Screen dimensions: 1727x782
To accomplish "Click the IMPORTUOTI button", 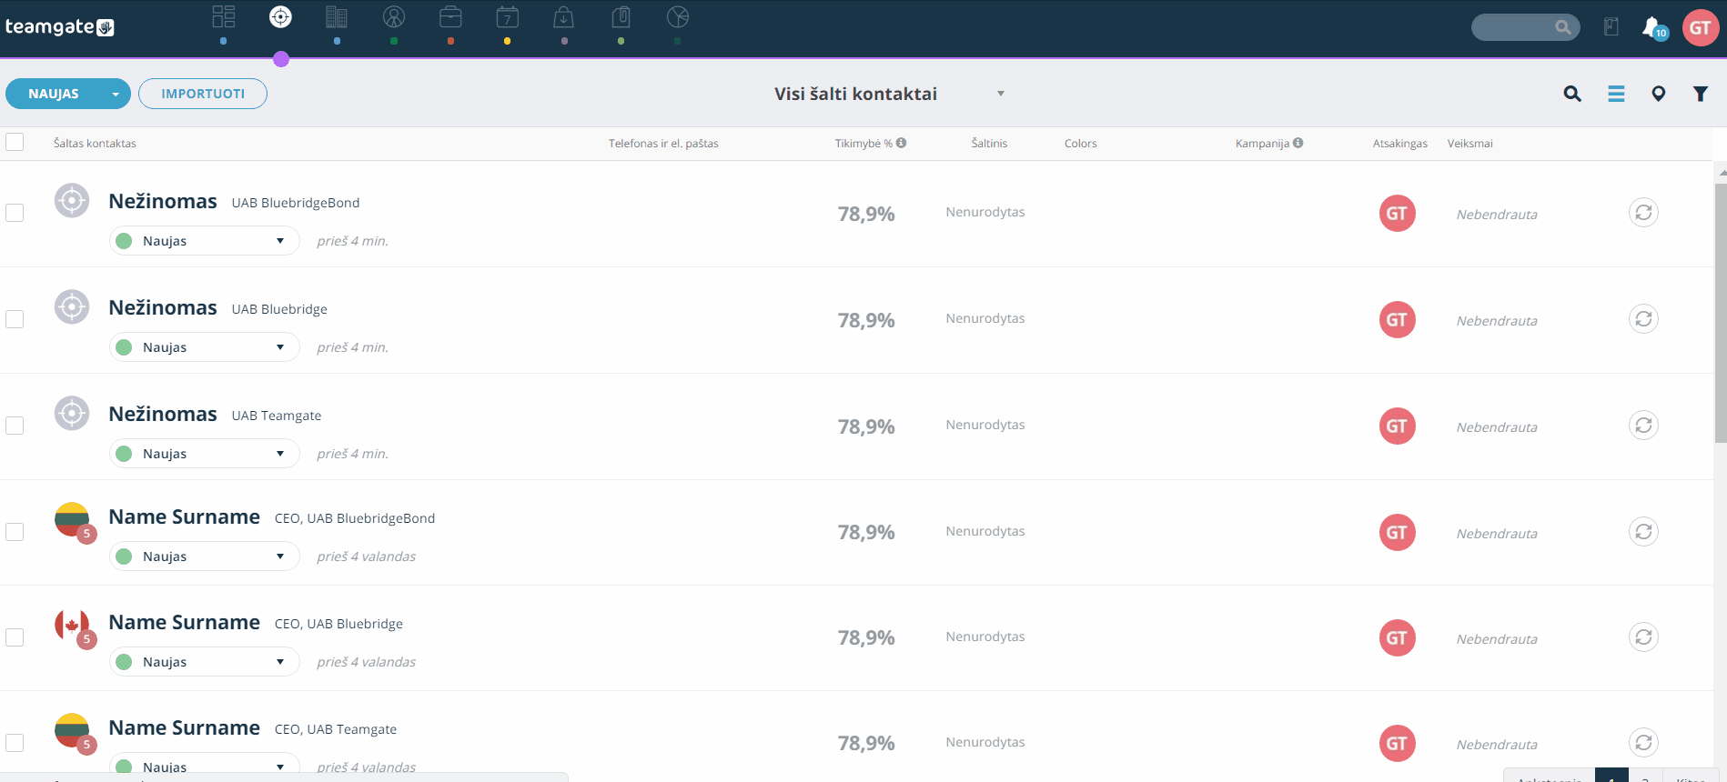I will [203, 94].
